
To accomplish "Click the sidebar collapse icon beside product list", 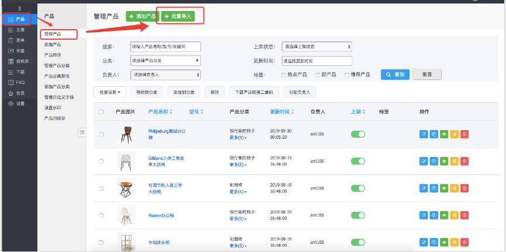I will tap(82, 133).
